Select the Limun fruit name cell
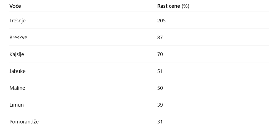The width and height of the screenshot is (269, 132). 17,105
